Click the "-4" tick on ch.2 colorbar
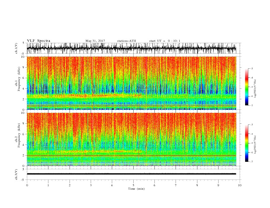This screenshot has height=208, width=270. coord(251,134)
